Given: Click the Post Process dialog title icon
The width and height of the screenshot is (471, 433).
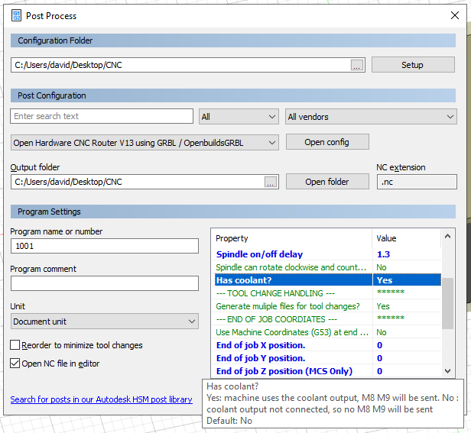Looking at the screenshot, I should (x=16, y=15).
